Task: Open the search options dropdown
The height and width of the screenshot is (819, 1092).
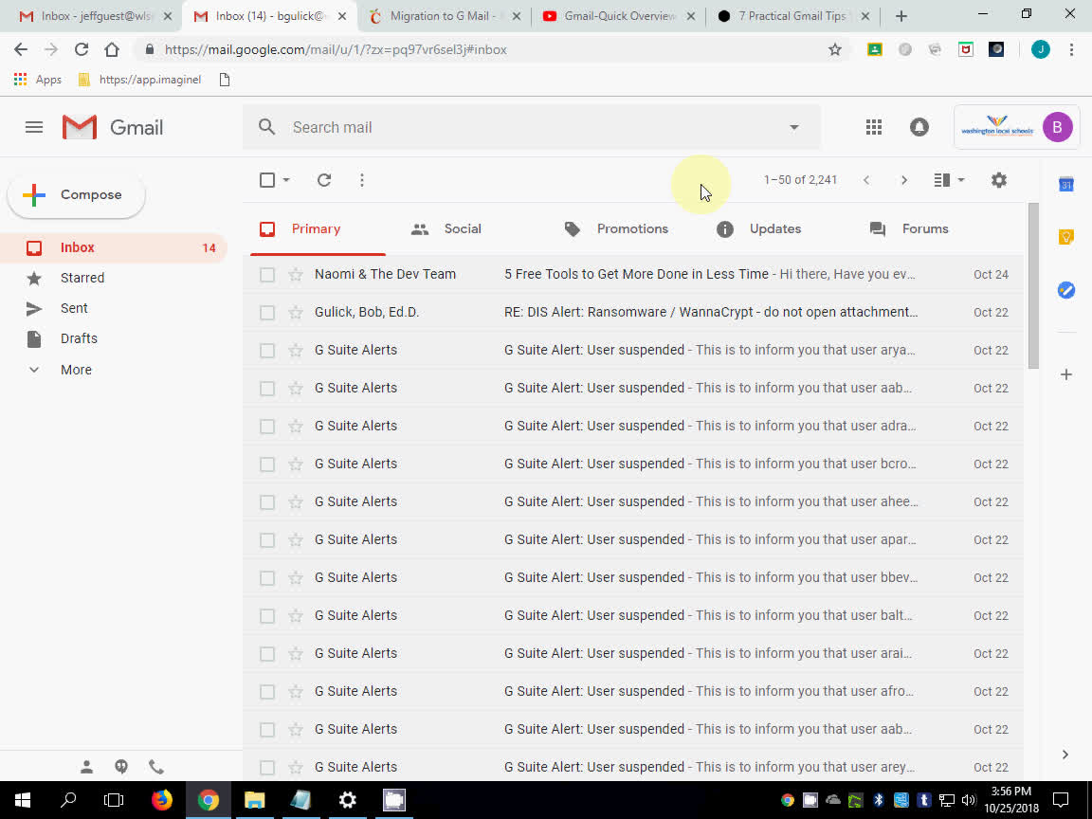Action: pyautogui.click(x=794, y=126)
